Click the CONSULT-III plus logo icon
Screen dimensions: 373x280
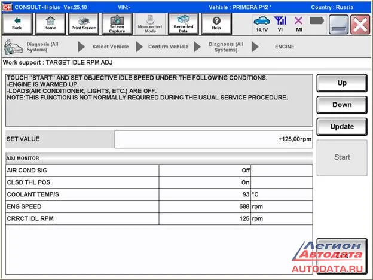7,7
